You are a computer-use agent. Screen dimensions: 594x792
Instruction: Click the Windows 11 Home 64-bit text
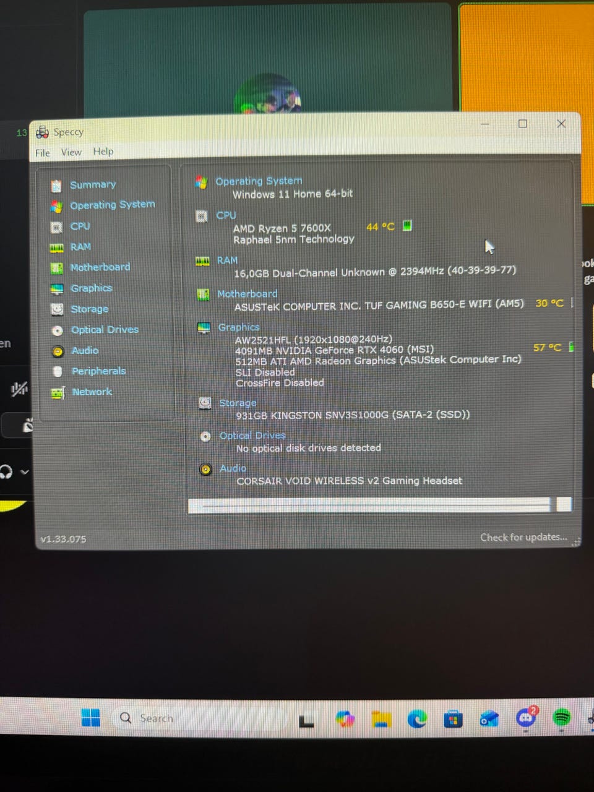[293, 194]
